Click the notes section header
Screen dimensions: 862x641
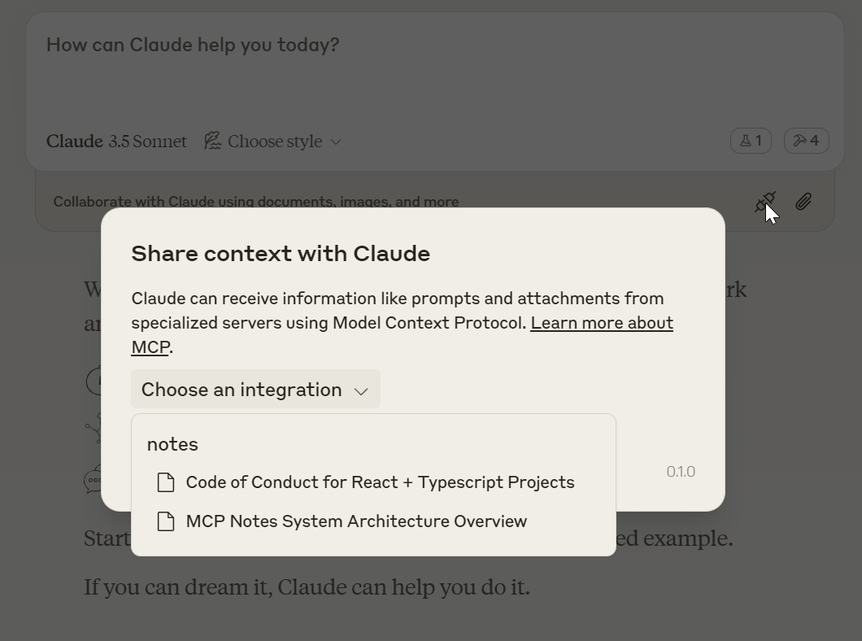click(x=172, y=443)
